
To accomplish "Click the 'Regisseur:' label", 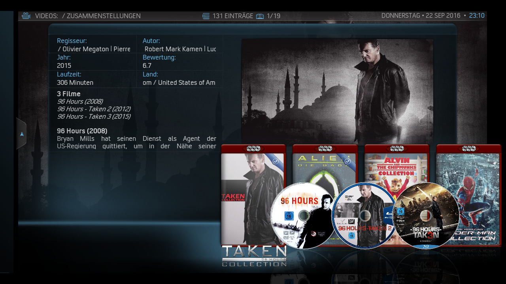I will point(72,41).
